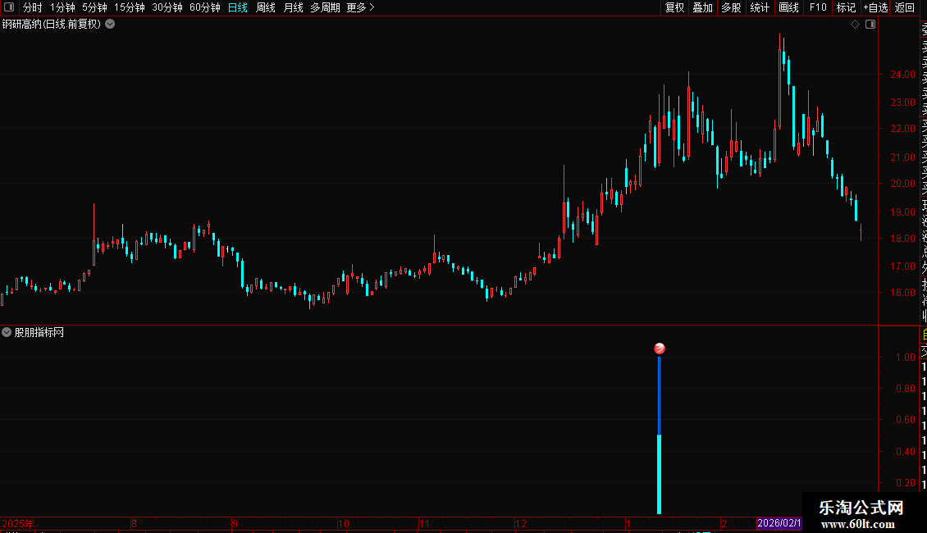Open the 多周期 multi-period view
The image size is (927, 533).
pyautogui.click(x=325, y=7)
